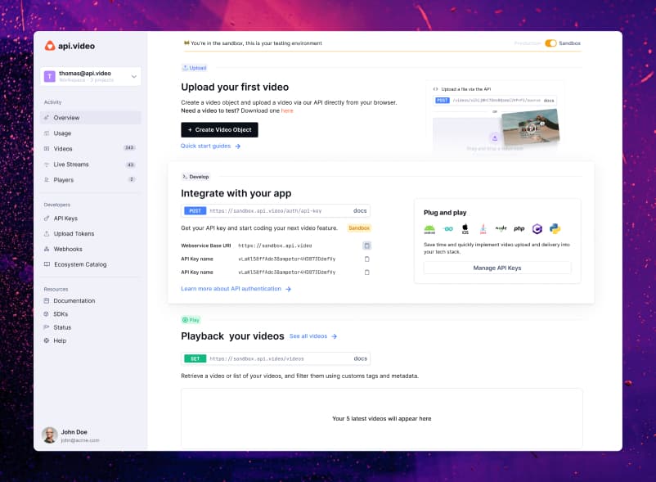This screenshot has height=482, width=656.
Task: Open the thomas@api.video workspace dropdown
Action: click(91, 76)
